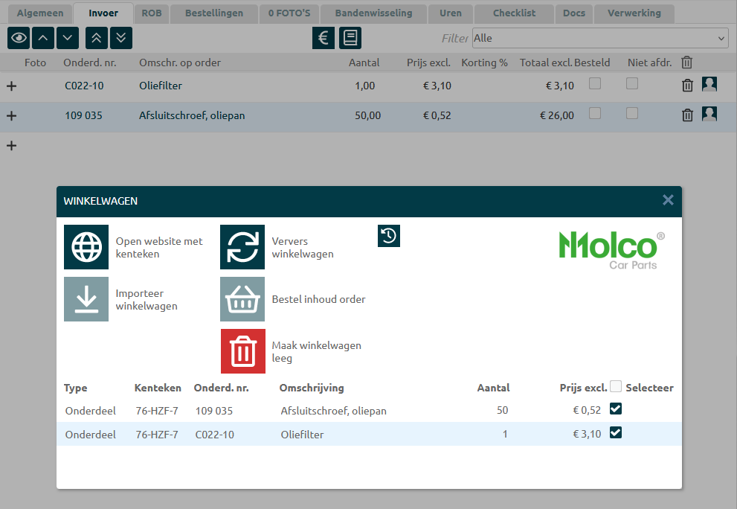
Task: Uncheck the Oliefilter cart row checkbox
Action: point(616,433)
